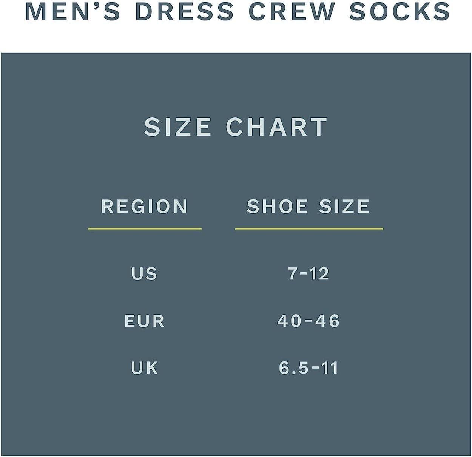Click SIZE in the SHOE SIZE header

click(x=344, y=206)
